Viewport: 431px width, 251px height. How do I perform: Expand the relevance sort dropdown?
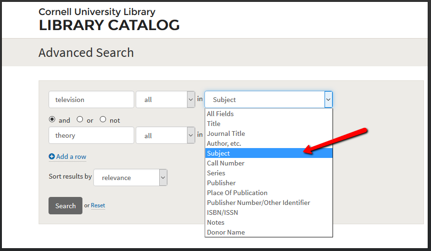pyautogui.click(x=130, y=178)
